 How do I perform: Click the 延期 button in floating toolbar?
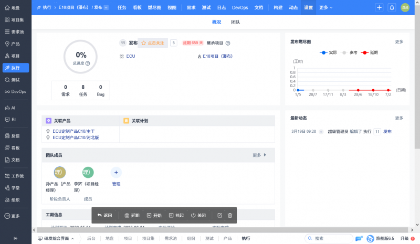(132, 215)
